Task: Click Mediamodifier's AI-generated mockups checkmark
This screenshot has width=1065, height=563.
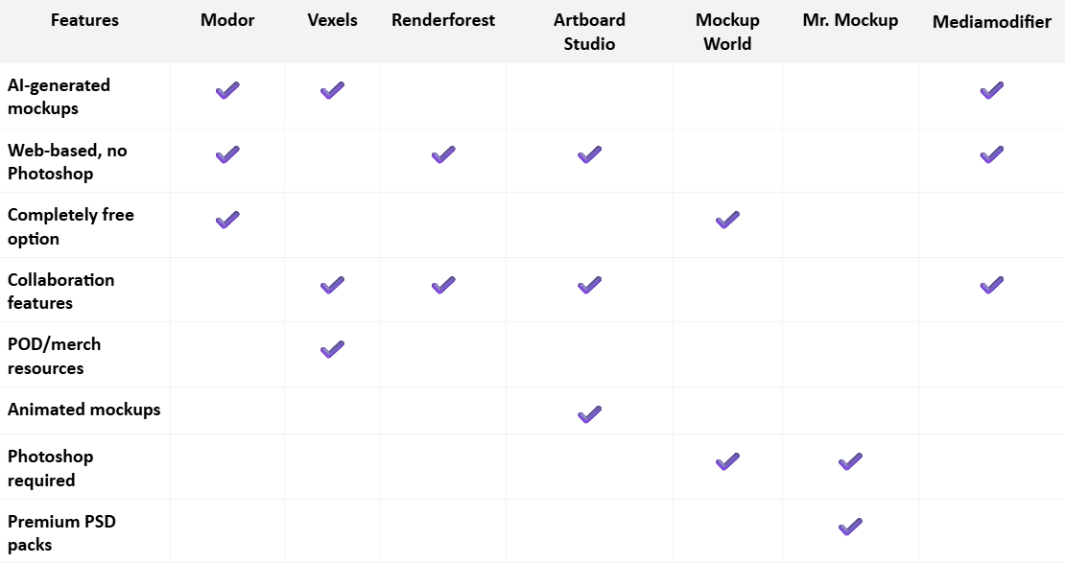Action: coord(991,90)
